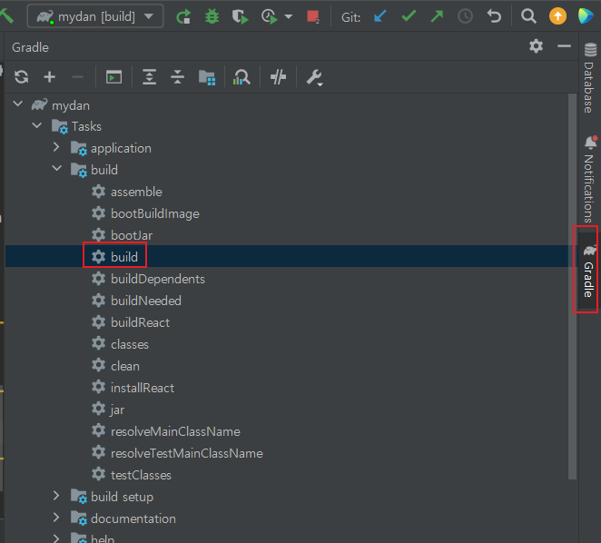This screenshot has height=543, width=601.
Task: Select the resolveMainClassName task
Action: (175, 432)
